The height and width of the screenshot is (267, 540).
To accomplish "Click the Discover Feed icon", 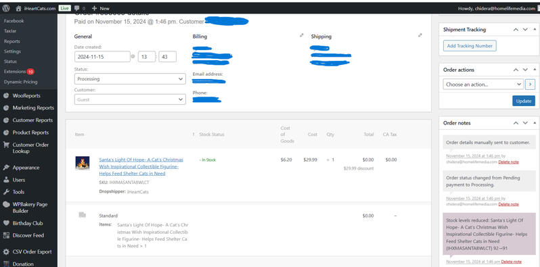I will (6, 235).
